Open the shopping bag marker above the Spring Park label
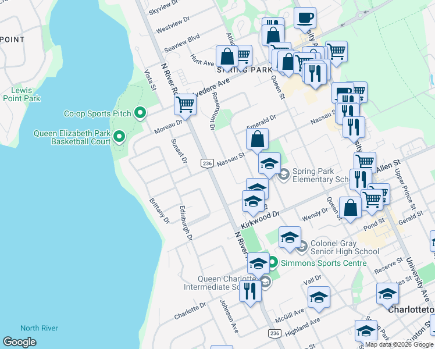The image size is (435, 349). click(227, 58)
